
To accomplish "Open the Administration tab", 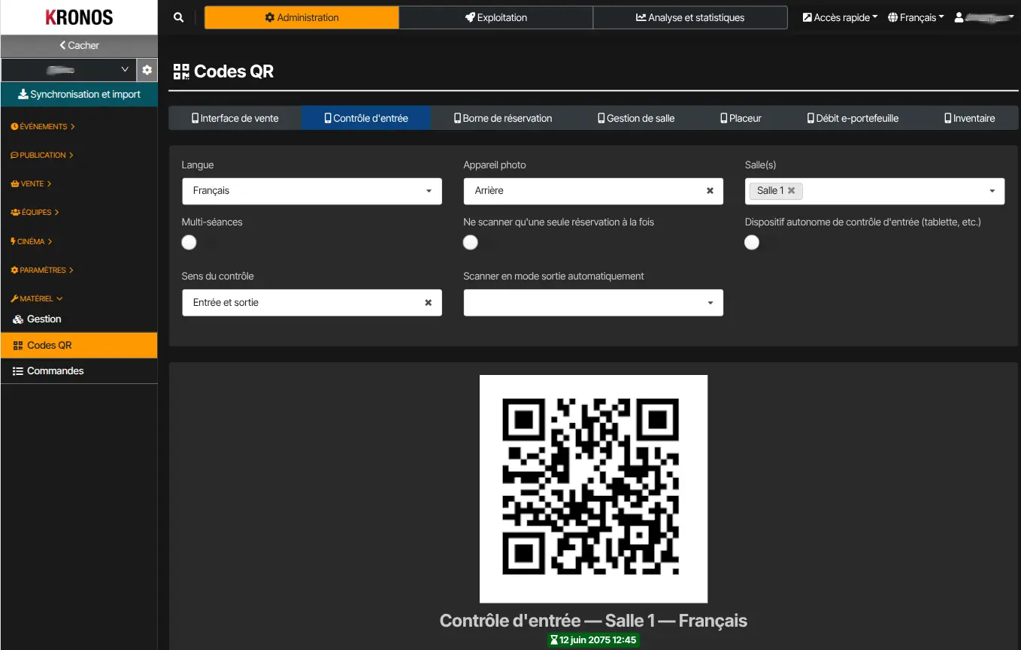I will tap(301, 17).
